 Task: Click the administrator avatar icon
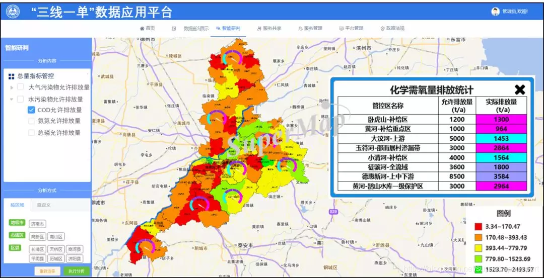496,12
